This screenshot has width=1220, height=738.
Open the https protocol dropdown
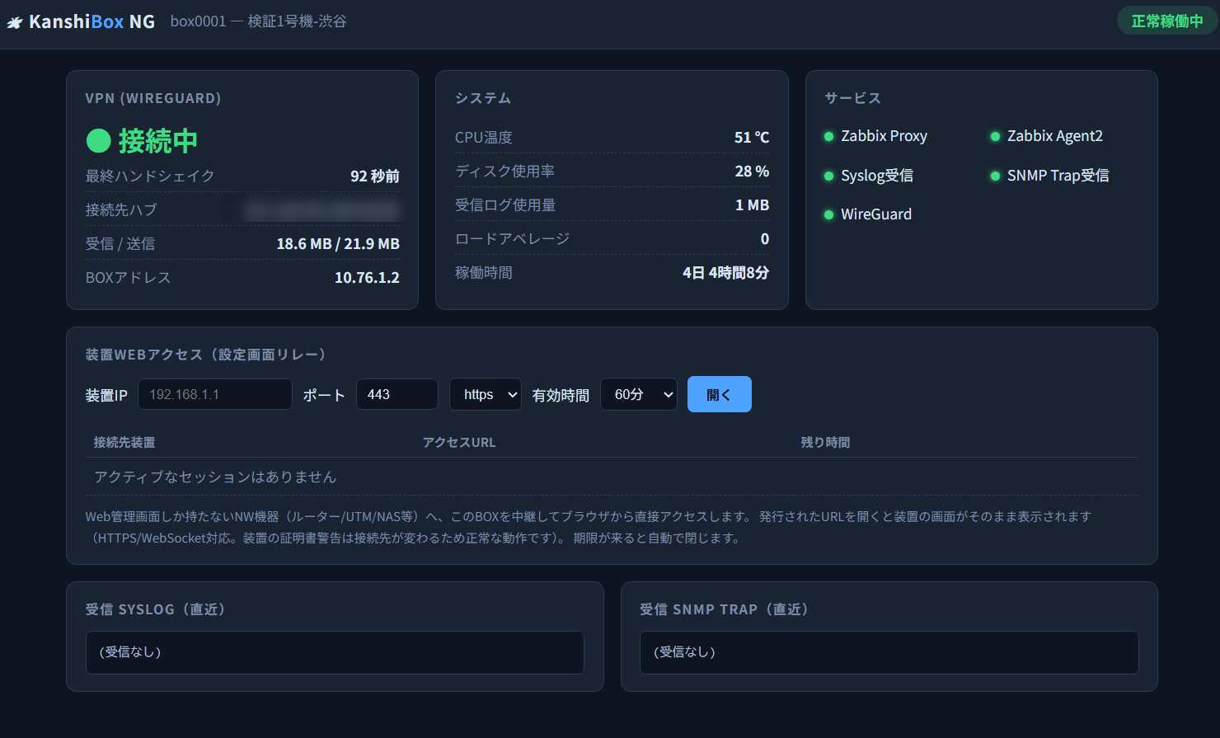[486, 394]
